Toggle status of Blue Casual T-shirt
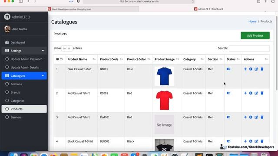 (228, 69)
